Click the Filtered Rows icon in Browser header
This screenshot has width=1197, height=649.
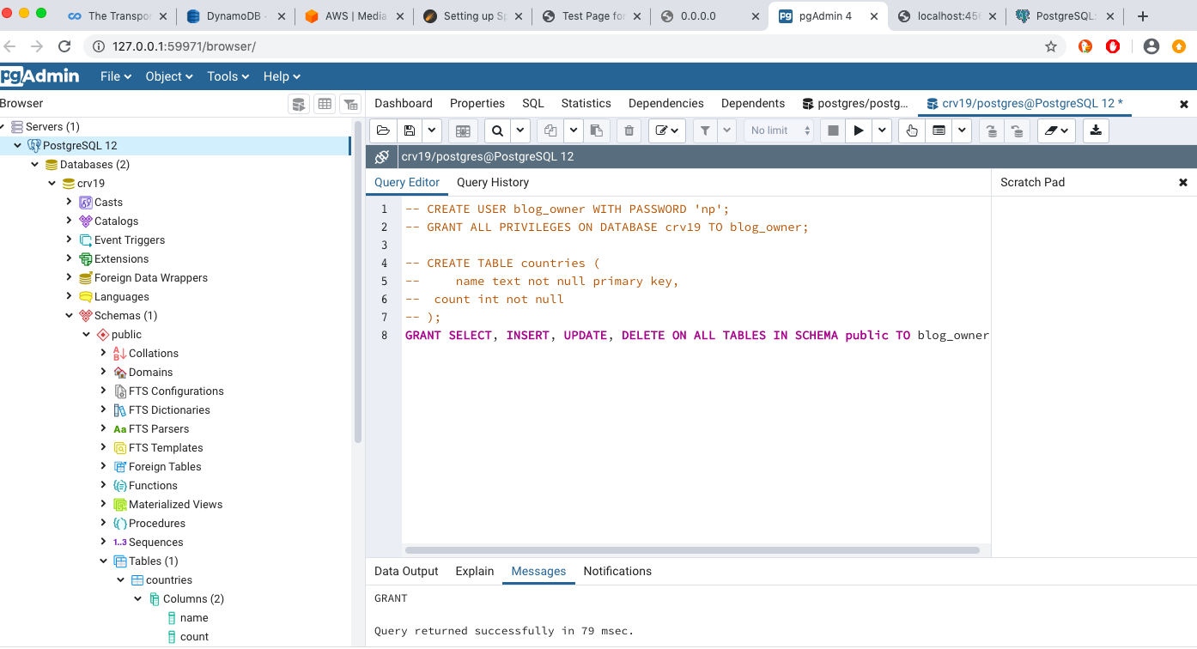350,104
